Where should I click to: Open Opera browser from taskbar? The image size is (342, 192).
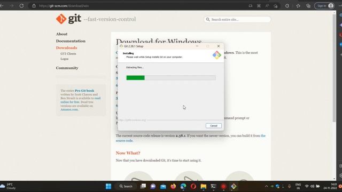[193, 186]
